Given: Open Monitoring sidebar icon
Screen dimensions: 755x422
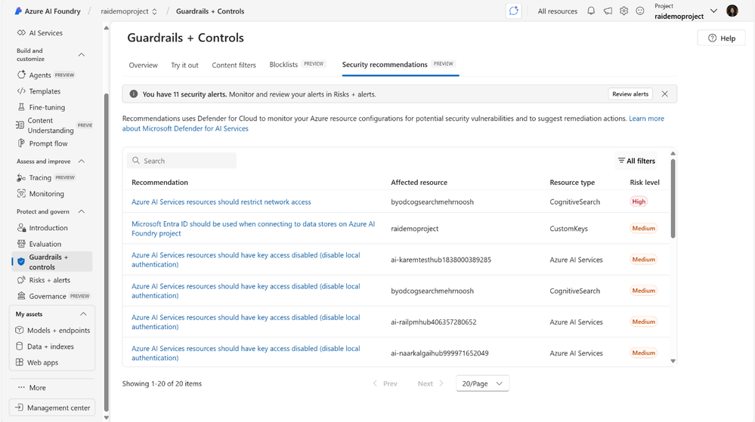Looking at the screenshot, I should [x=21, y=193].
